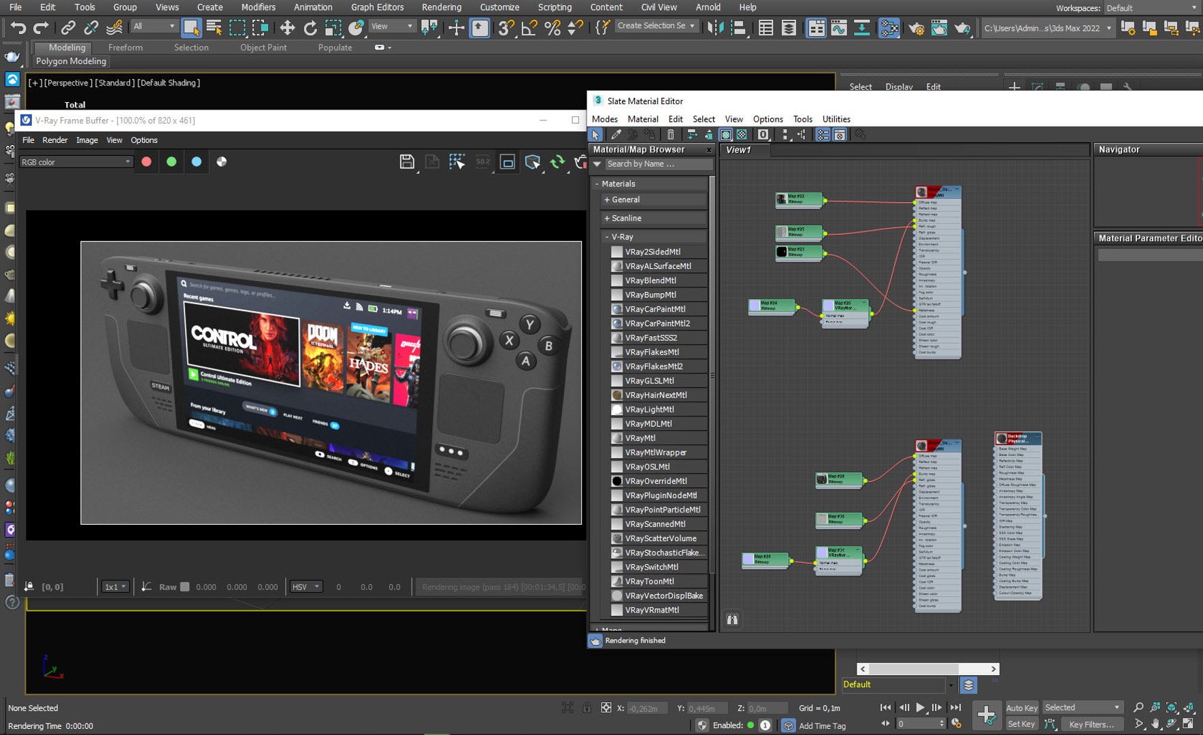Open the Slate editor Utilities menu
This screenshot has height=735, width=1203.
click(x=836, y=119)
